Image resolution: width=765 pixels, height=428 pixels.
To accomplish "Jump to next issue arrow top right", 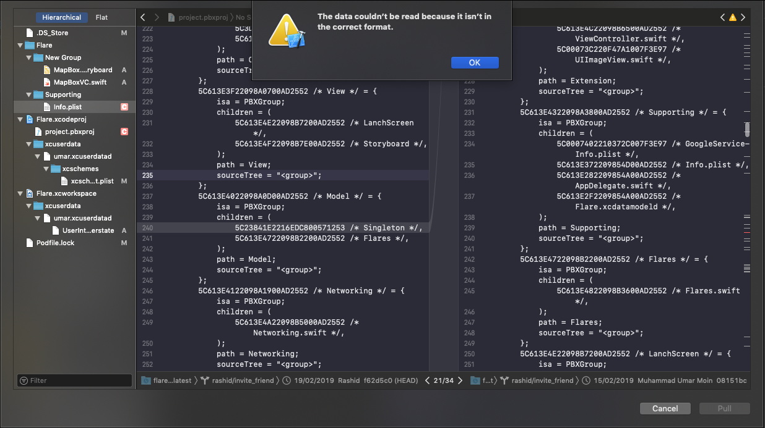I will (x=743, y=17).
